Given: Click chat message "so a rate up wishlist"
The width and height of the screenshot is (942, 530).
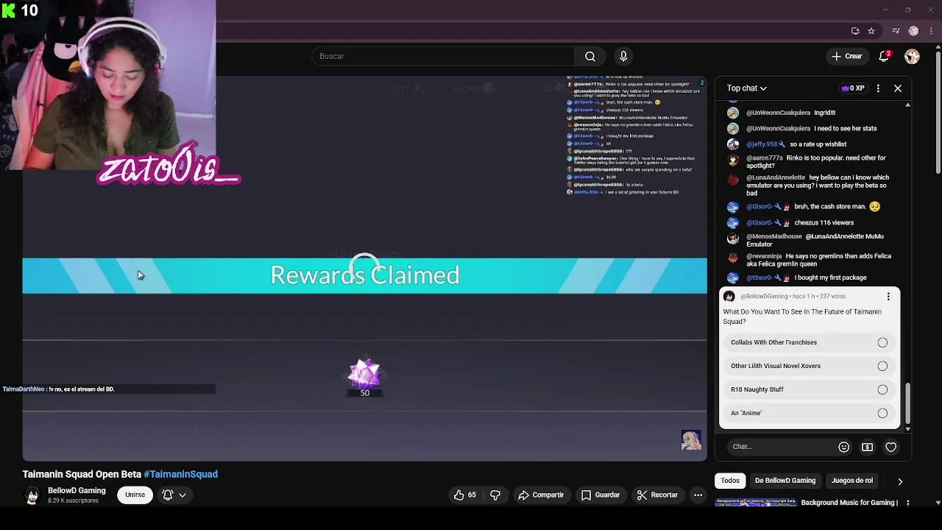Looking at the screenshot, I should (818, 144).
